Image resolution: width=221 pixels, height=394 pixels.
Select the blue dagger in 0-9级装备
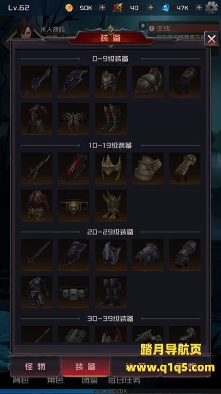(37, 82)
